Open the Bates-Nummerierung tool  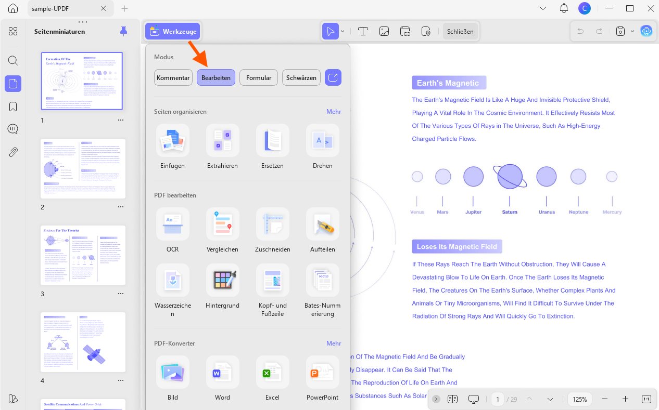(323, 290)
